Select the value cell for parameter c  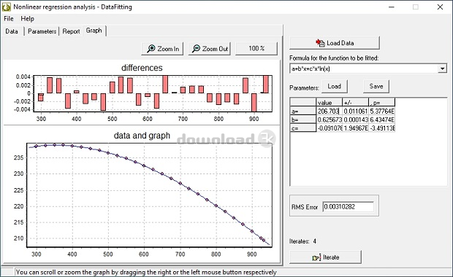click(330, 128)
